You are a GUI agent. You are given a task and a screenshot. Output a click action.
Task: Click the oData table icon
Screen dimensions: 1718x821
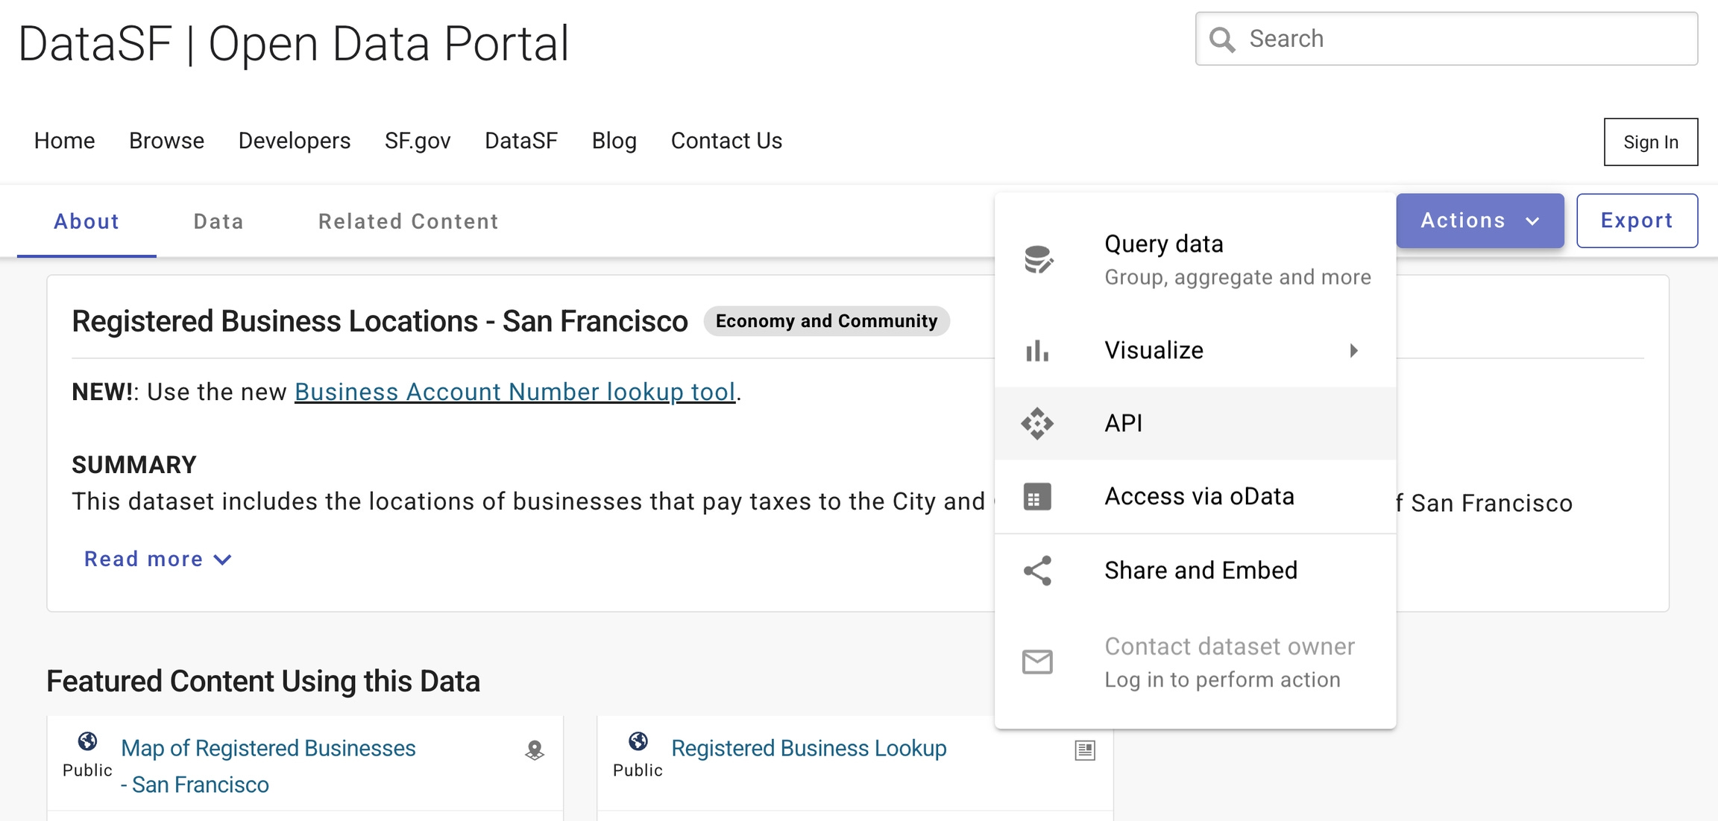tap(1037, 497)
